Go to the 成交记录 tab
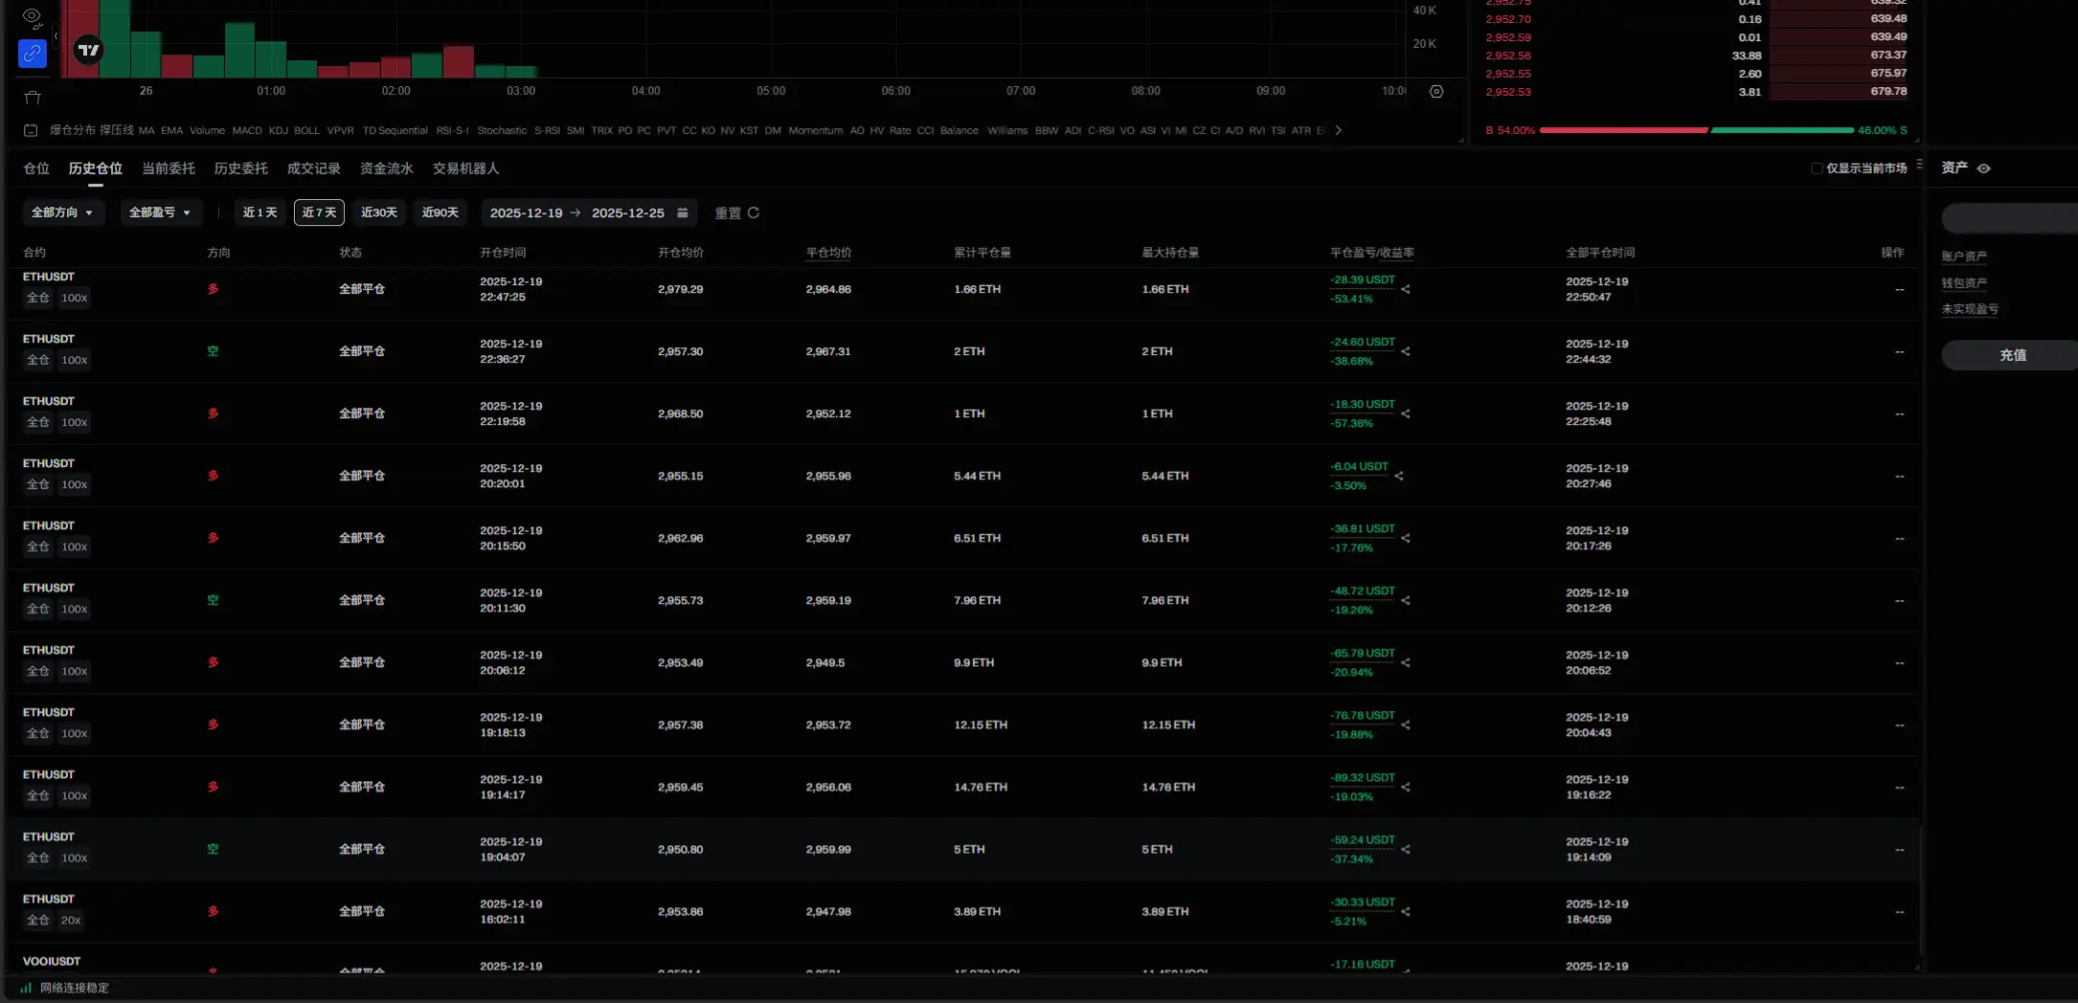 (314, 168)
